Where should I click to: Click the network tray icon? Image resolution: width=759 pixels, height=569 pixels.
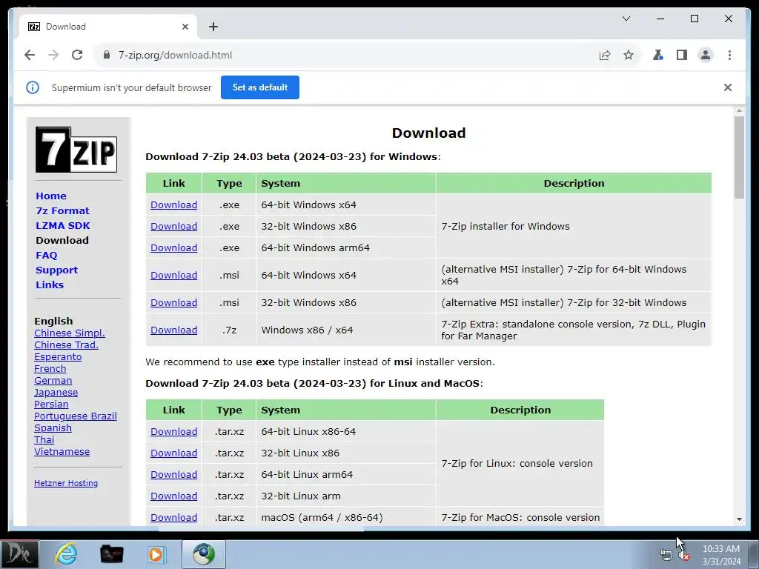[666, 556]
